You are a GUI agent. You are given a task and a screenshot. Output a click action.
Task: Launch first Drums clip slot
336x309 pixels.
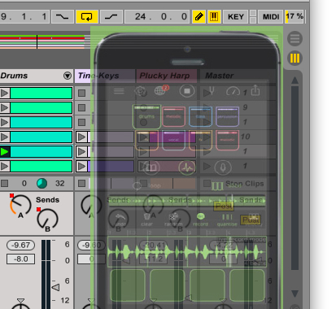coord(5,93)
